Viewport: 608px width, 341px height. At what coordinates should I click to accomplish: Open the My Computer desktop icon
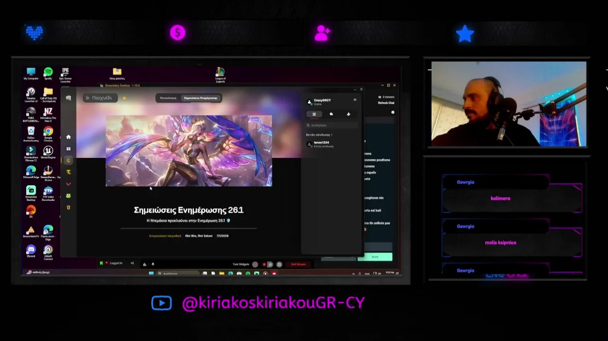[31, 74]
